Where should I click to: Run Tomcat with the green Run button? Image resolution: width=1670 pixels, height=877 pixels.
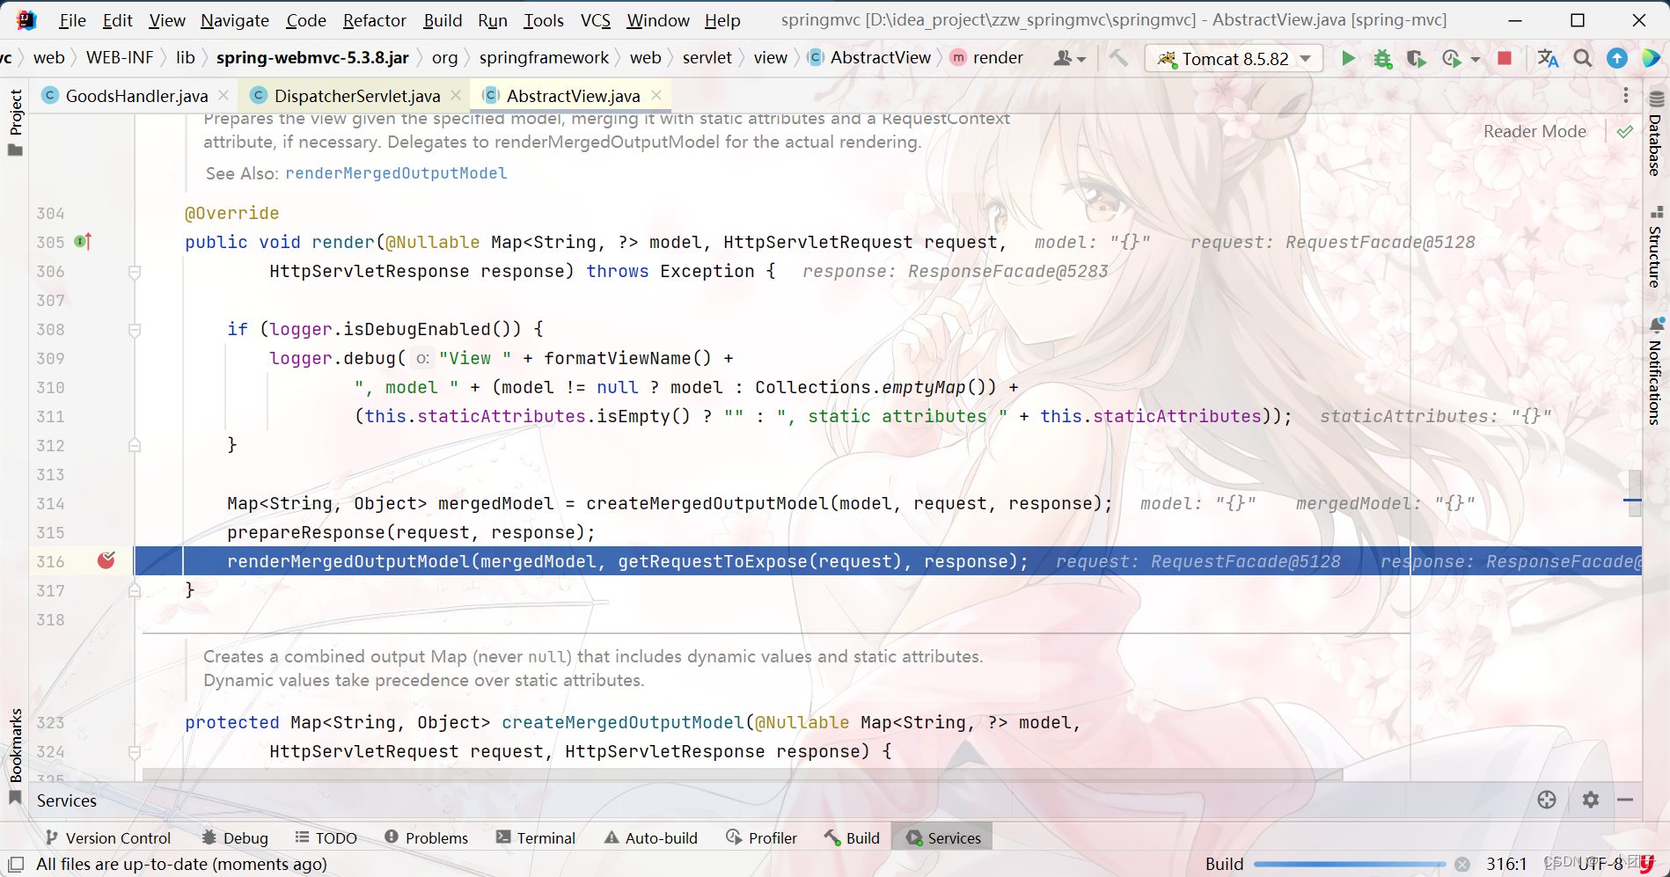click(1348, 58)
